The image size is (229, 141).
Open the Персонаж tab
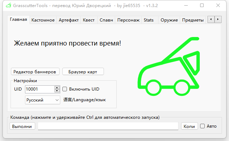tap(128, 20)
